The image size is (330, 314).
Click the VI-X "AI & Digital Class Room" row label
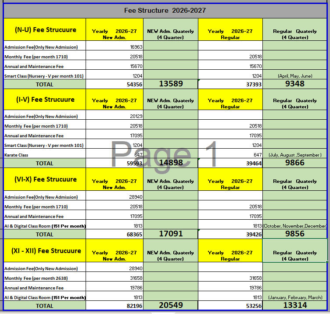(45, 226)
